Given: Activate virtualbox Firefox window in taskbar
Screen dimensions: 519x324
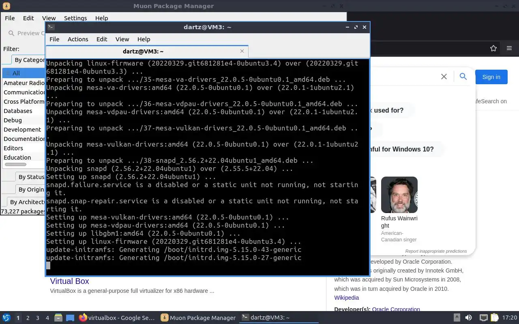Looking at the screenshot, I should click(117, 318).
